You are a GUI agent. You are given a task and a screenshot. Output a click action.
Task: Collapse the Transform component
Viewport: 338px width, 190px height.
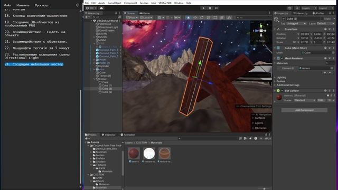(x=275, y=29)
